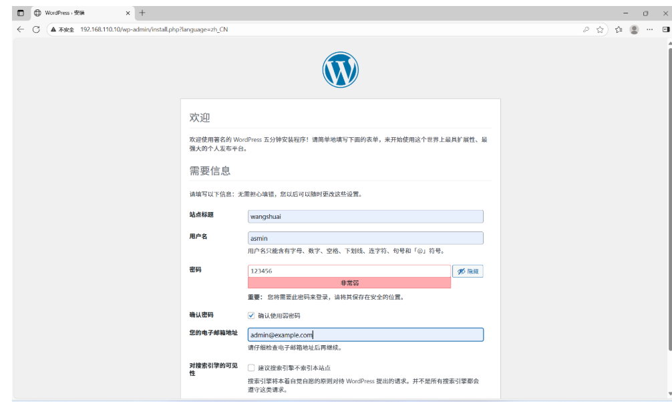
Task: Click the WordPress logo
Action: point(340,70)
